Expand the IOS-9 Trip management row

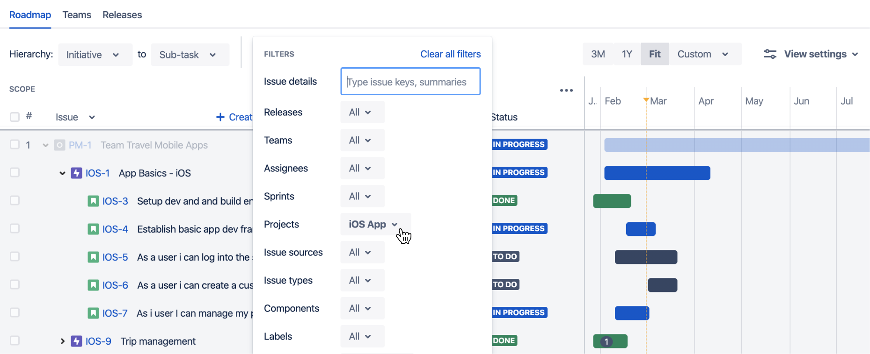click(62, 341)
